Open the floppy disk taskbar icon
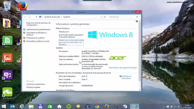Viewport: 194px width, 109px height. pos(40,106)
